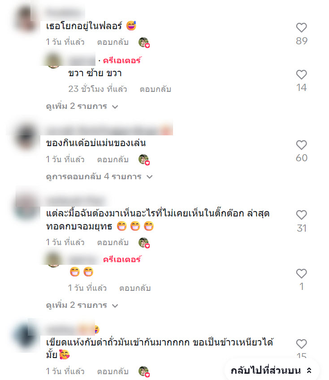Open creator-liked badge on 'ของกินเด้อ' comment
The height and width of the screenshot is (380, 329).
144,160
